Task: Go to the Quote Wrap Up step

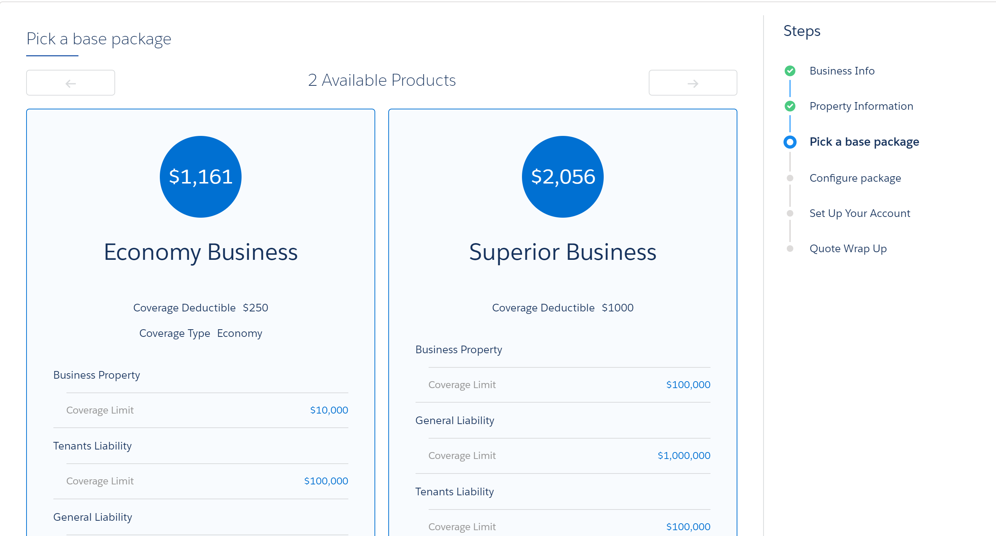Action: (x=848, y=248)
